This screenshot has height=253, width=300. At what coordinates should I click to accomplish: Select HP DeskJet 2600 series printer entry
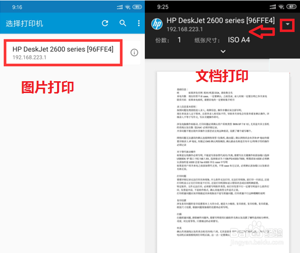63,53
